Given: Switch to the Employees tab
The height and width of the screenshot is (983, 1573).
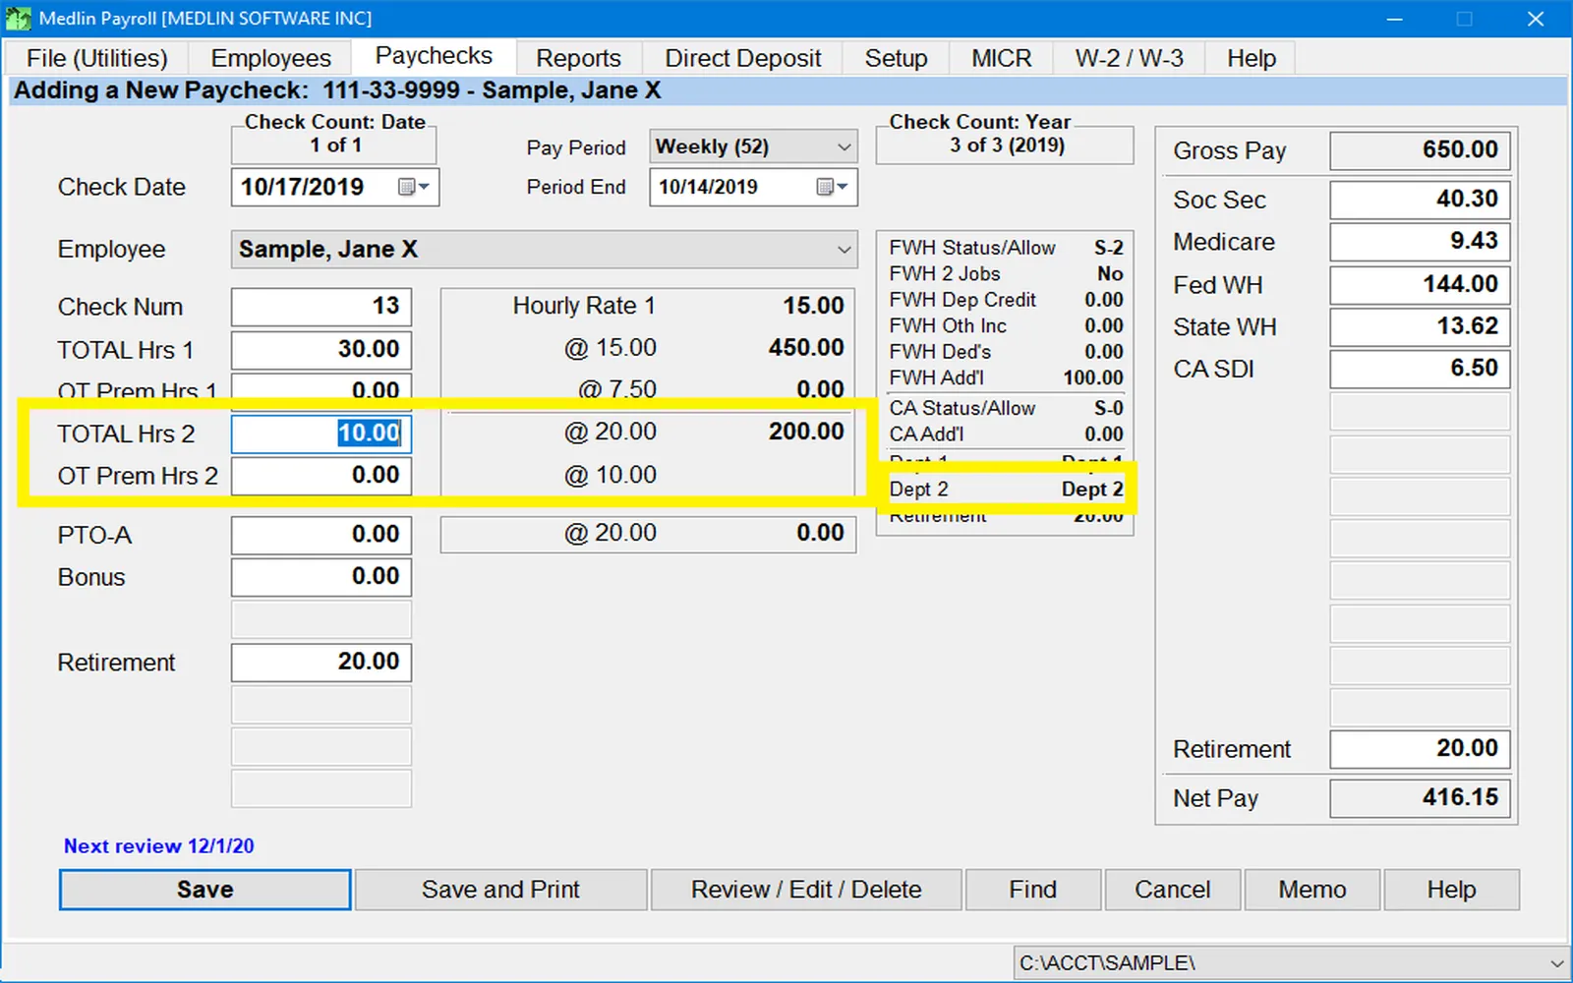Looking at the screenshot, I should point(271,58).
